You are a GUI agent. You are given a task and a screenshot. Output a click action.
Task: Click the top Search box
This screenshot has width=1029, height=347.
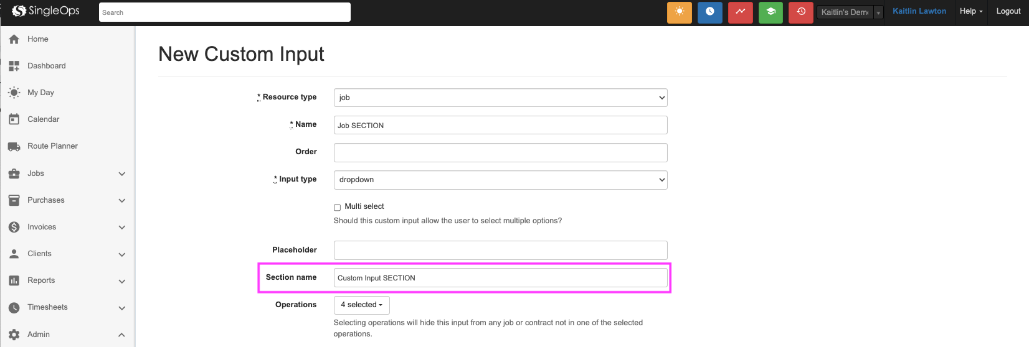tap(224, 12)
